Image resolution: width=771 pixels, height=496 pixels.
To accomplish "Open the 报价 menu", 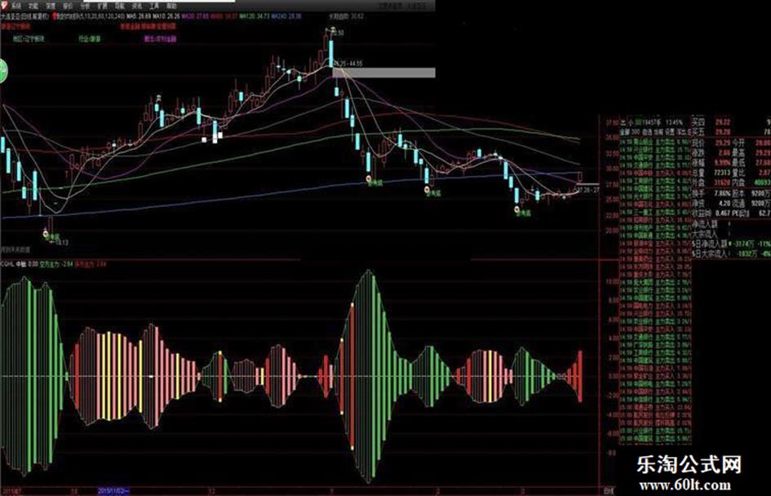I will (x=68, y=6).
